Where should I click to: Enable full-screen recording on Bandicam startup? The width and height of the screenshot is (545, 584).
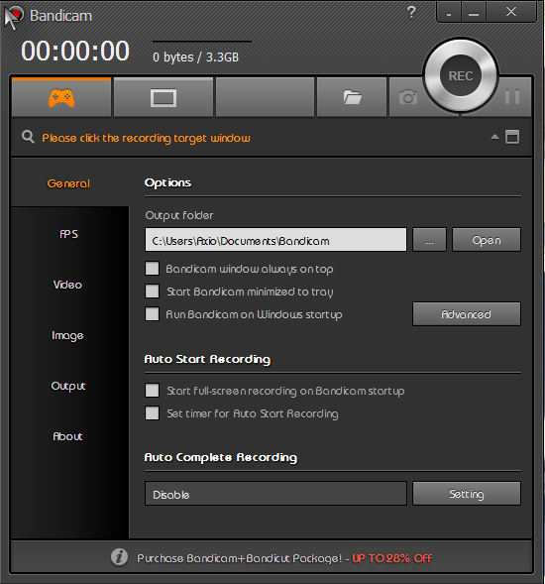[x=152, y=391]
